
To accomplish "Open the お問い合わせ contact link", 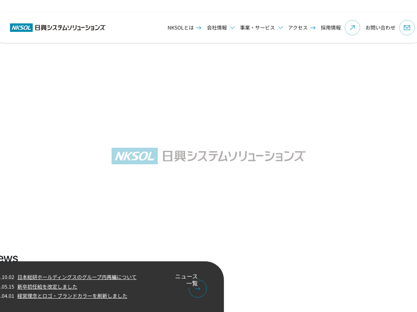I will 380,28.
